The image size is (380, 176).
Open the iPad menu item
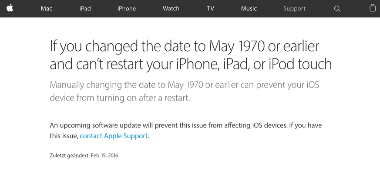85,9
